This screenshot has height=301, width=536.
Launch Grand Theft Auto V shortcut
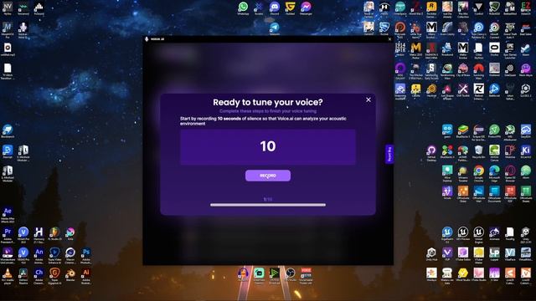(510, 30)
